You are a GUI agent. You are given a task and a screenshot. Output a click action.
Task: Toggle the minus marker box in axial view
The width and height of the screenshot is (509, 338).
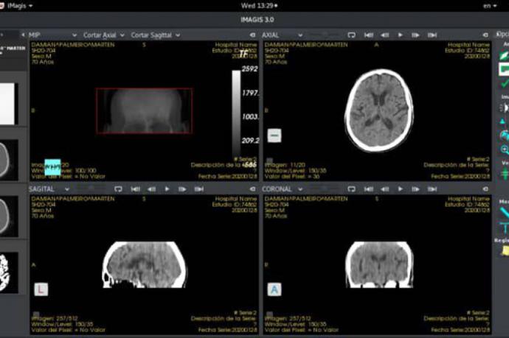274,135
